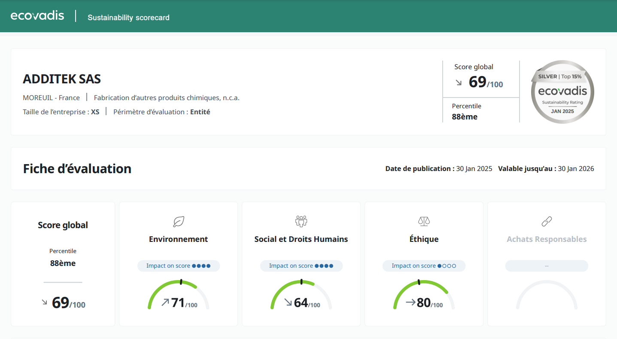Click Périmètre d'évaluation : Entité text
Viewport: 617px width, 339px height.
click(162, 112)
